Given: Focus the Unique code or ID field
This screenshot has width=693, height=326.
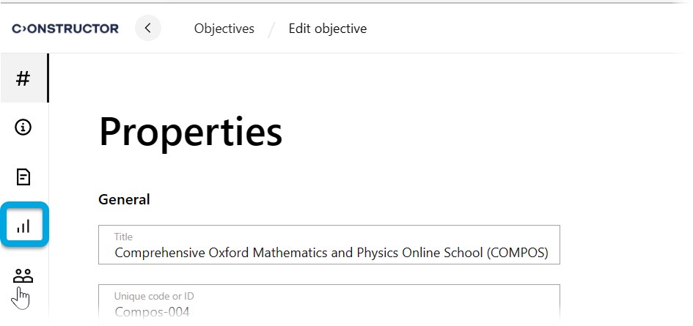Looking at the screenshot, I should pyautogui.click(x=330, y=305).
